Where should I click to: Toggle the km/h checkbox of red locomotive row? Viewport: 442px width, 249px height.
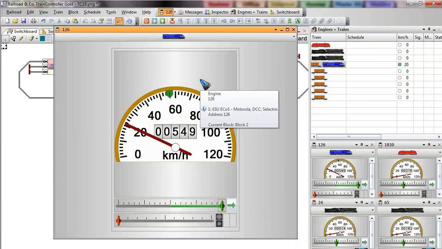tap(400, 45)
